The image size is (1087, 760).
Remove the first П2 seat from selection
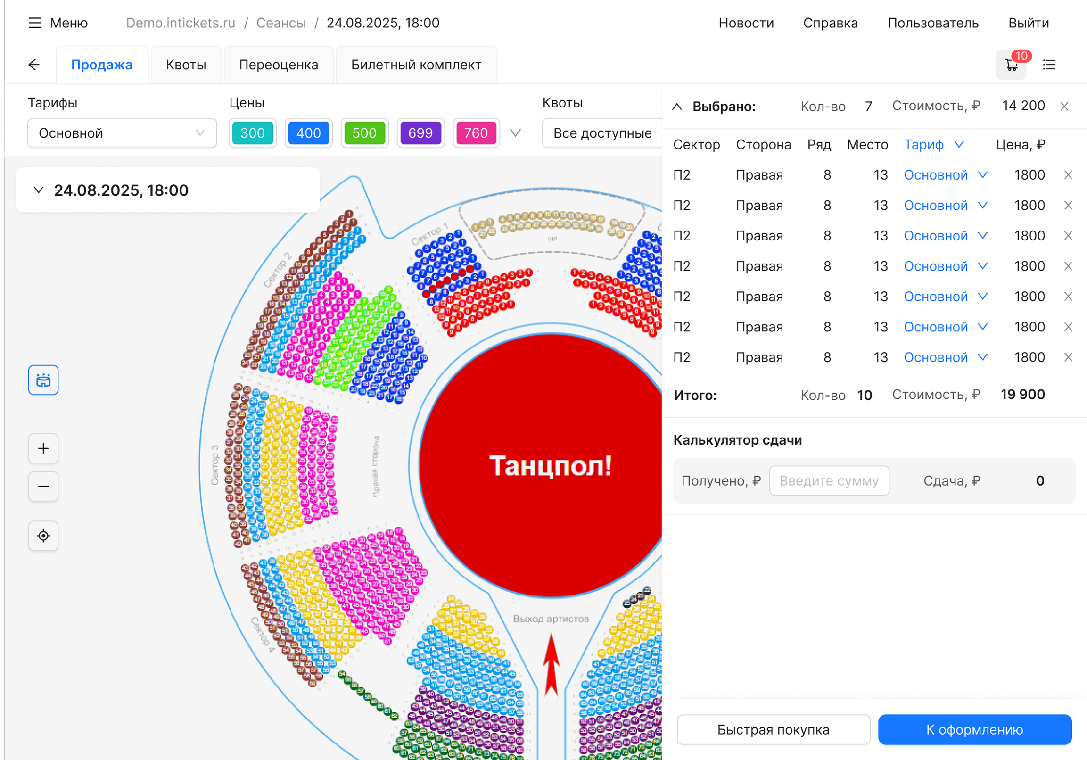pyautogui.click(x=1068, y=175)
